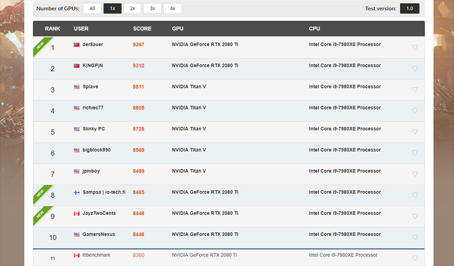Select the All GPUs filter
Image resolution: width=454 pixels, height=266 pixels.
(92, 8)
